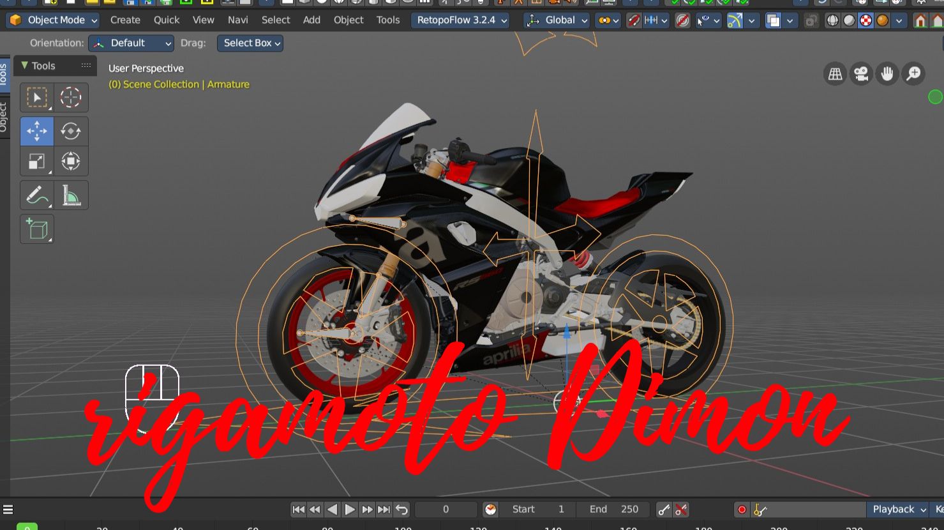The image size is (944, 530).
Task: Open the Default orientation dropdown
Action: click(131, 43)
